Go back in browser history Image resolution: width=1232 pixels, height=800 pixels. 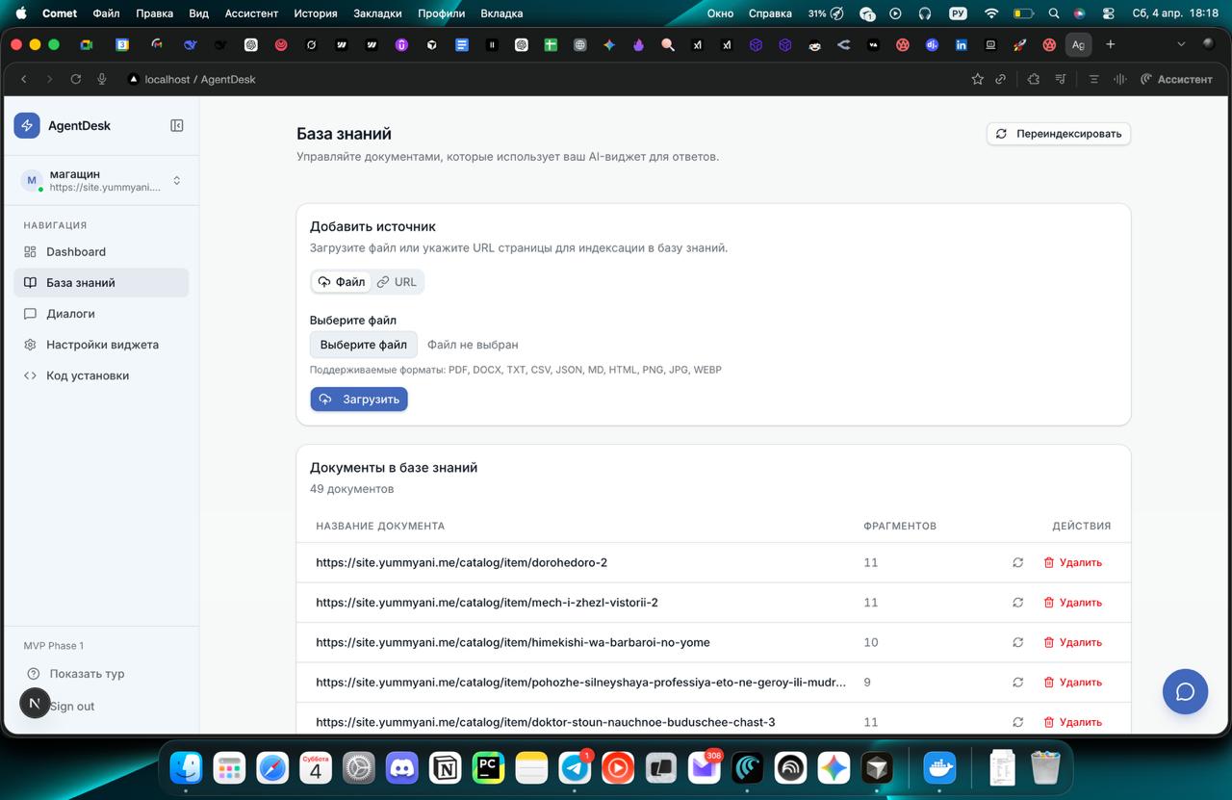point(24,79)
